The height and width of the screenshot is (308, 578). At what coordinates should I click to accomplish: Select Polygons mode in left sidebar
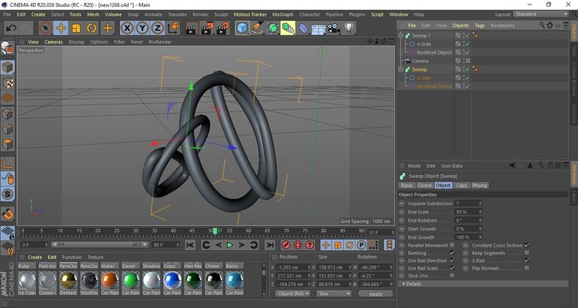pos(8,143)
